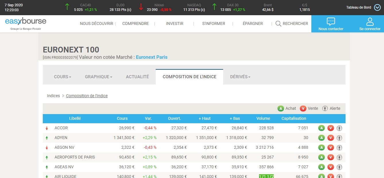Click the Achat icon for ACCOR

321,128
